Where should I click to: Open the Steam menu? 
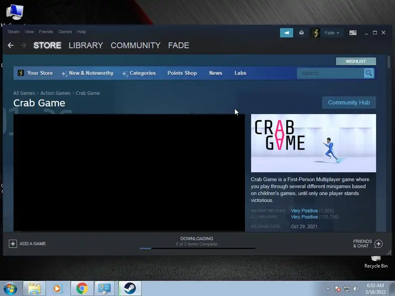tap(14, 32)
